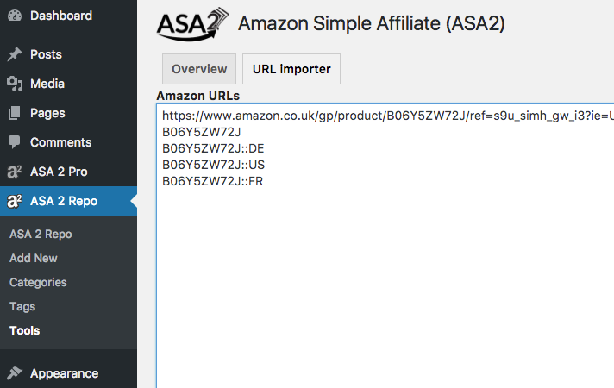Click the Posts pushpin icon
The height and width of the screenshot is (388, 614).
click(15, 54)
